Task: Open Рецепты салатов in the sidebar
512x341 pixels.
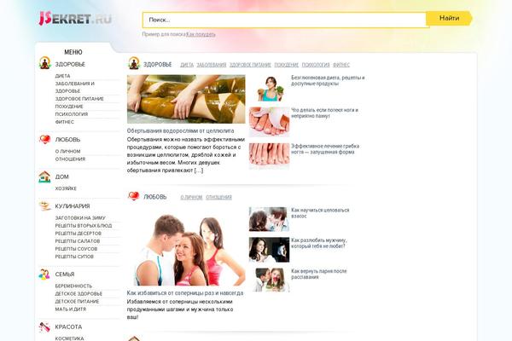Action: click(78, 241)
